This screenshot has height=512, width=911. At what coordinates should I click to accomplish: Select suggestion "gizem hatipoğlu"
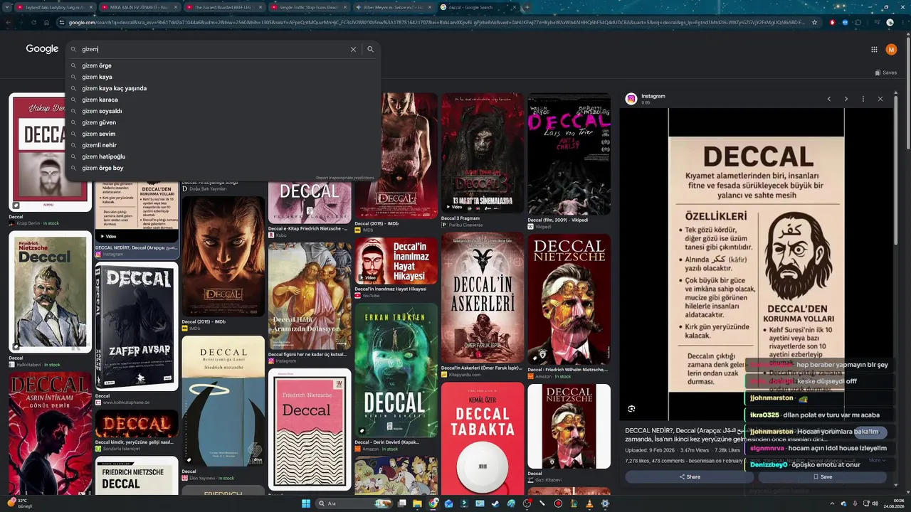point(103,156)
